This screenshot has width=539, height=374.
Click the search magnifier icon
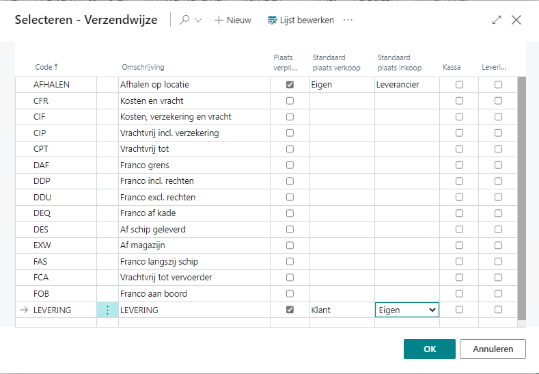tap(184, 21)
